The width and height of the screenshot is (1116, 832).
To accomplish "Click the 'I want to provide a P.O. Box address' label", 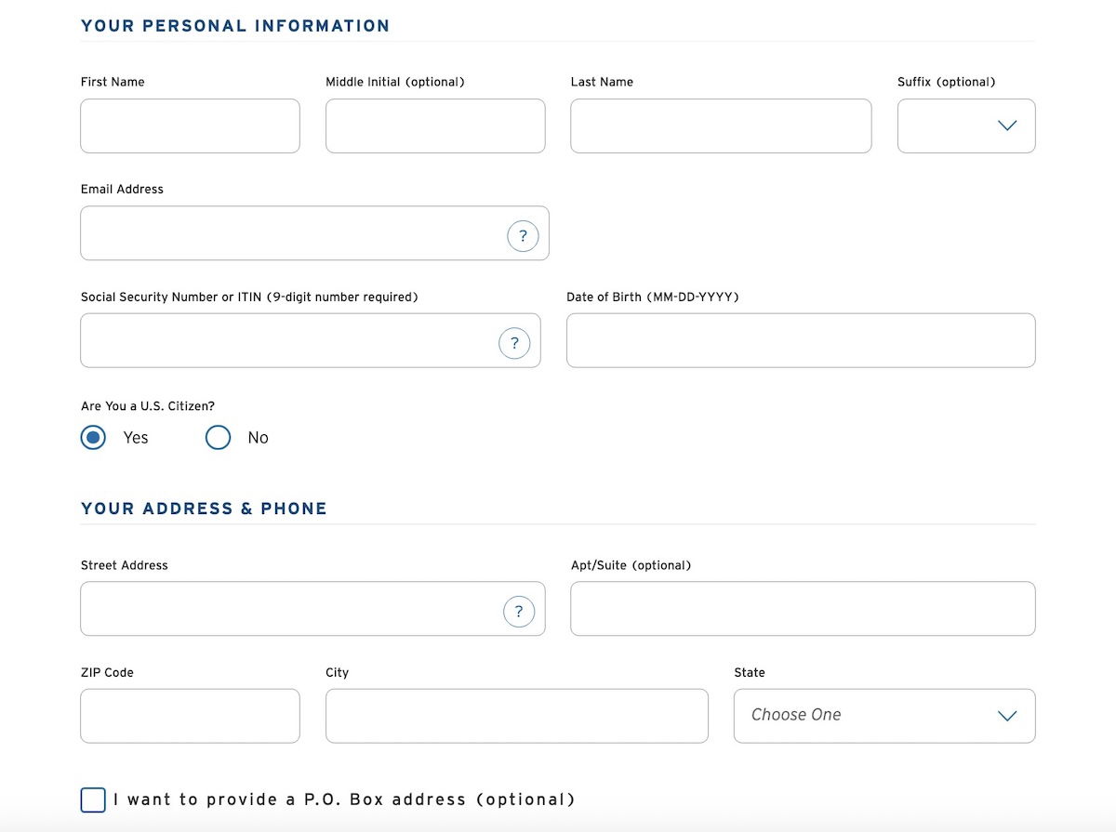I will (344, 799).
